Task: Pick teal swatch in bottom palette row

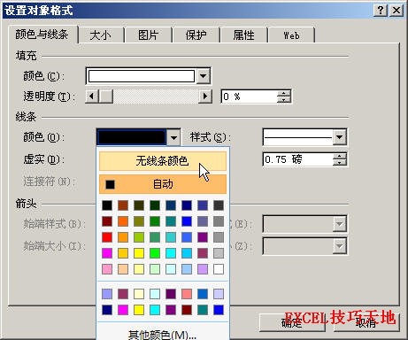Action: pyautogui.click(x=203, y=310)
